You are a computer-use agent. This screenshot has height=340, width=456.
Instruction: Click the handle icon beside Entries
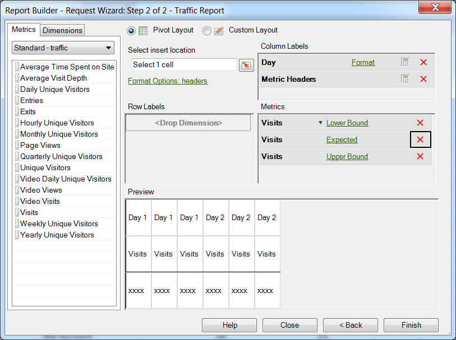click(17, 100)
